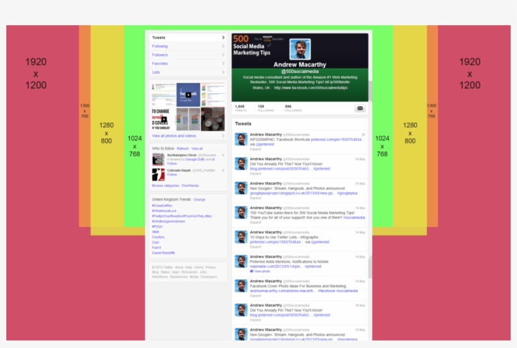Open the facebook.com/500socialmediatips link in bio
The width and height of the screenshot is (517, 348).
coord(311,88)
